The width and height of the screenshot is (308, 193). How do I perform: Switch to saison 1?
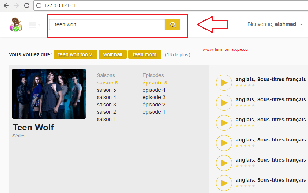pyautogui.click(x=106, y=119)
